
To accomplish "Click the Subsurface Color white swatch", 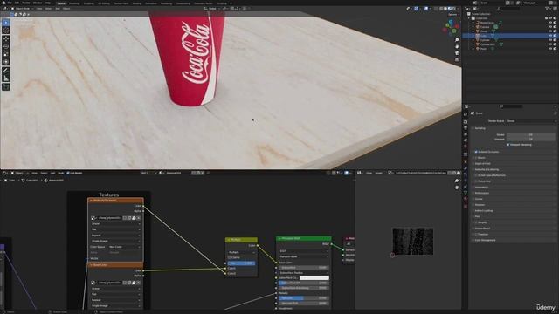I will (314, 277).
